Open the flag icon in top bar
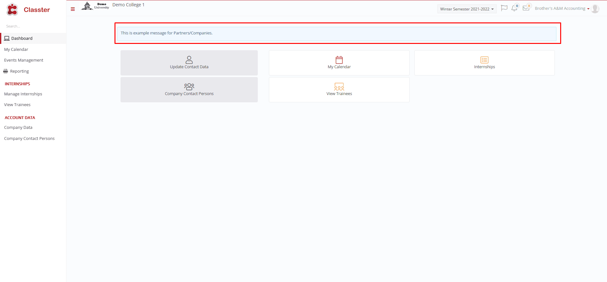Image resolution: width=607 pixels, height=282 pixels. coord(504,8)
